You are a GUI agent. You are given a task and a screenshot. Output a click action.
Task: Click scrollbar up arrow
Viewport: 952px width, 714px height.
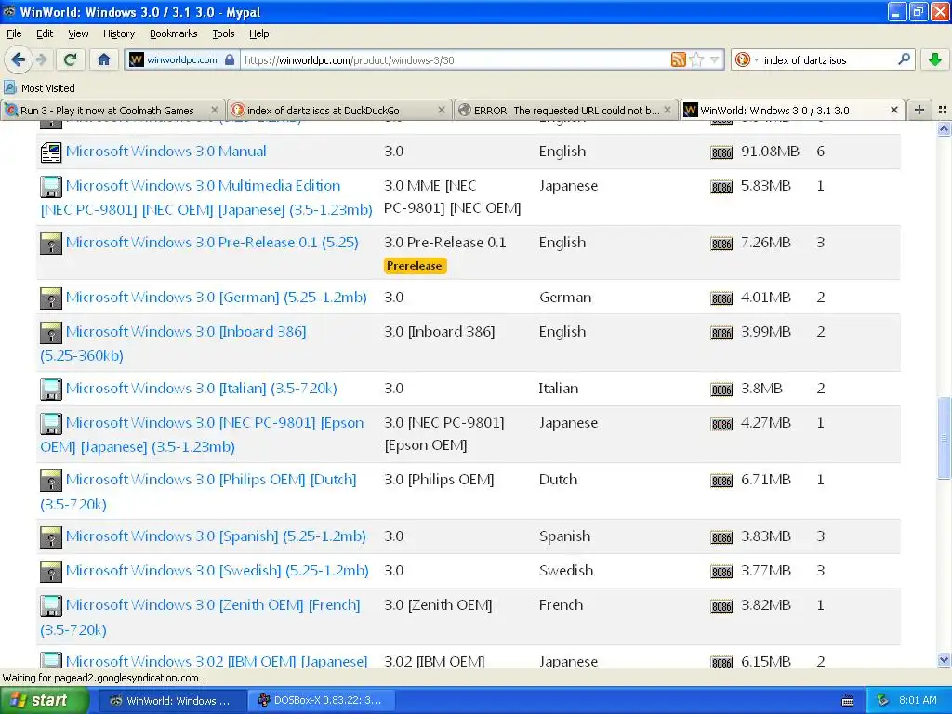point(944,128)
